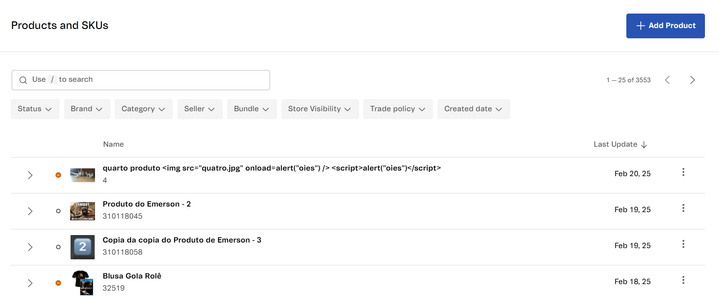Viewport: 719px width, 300px height.
Task: Click the Add Product button
Action: (665, 26)
